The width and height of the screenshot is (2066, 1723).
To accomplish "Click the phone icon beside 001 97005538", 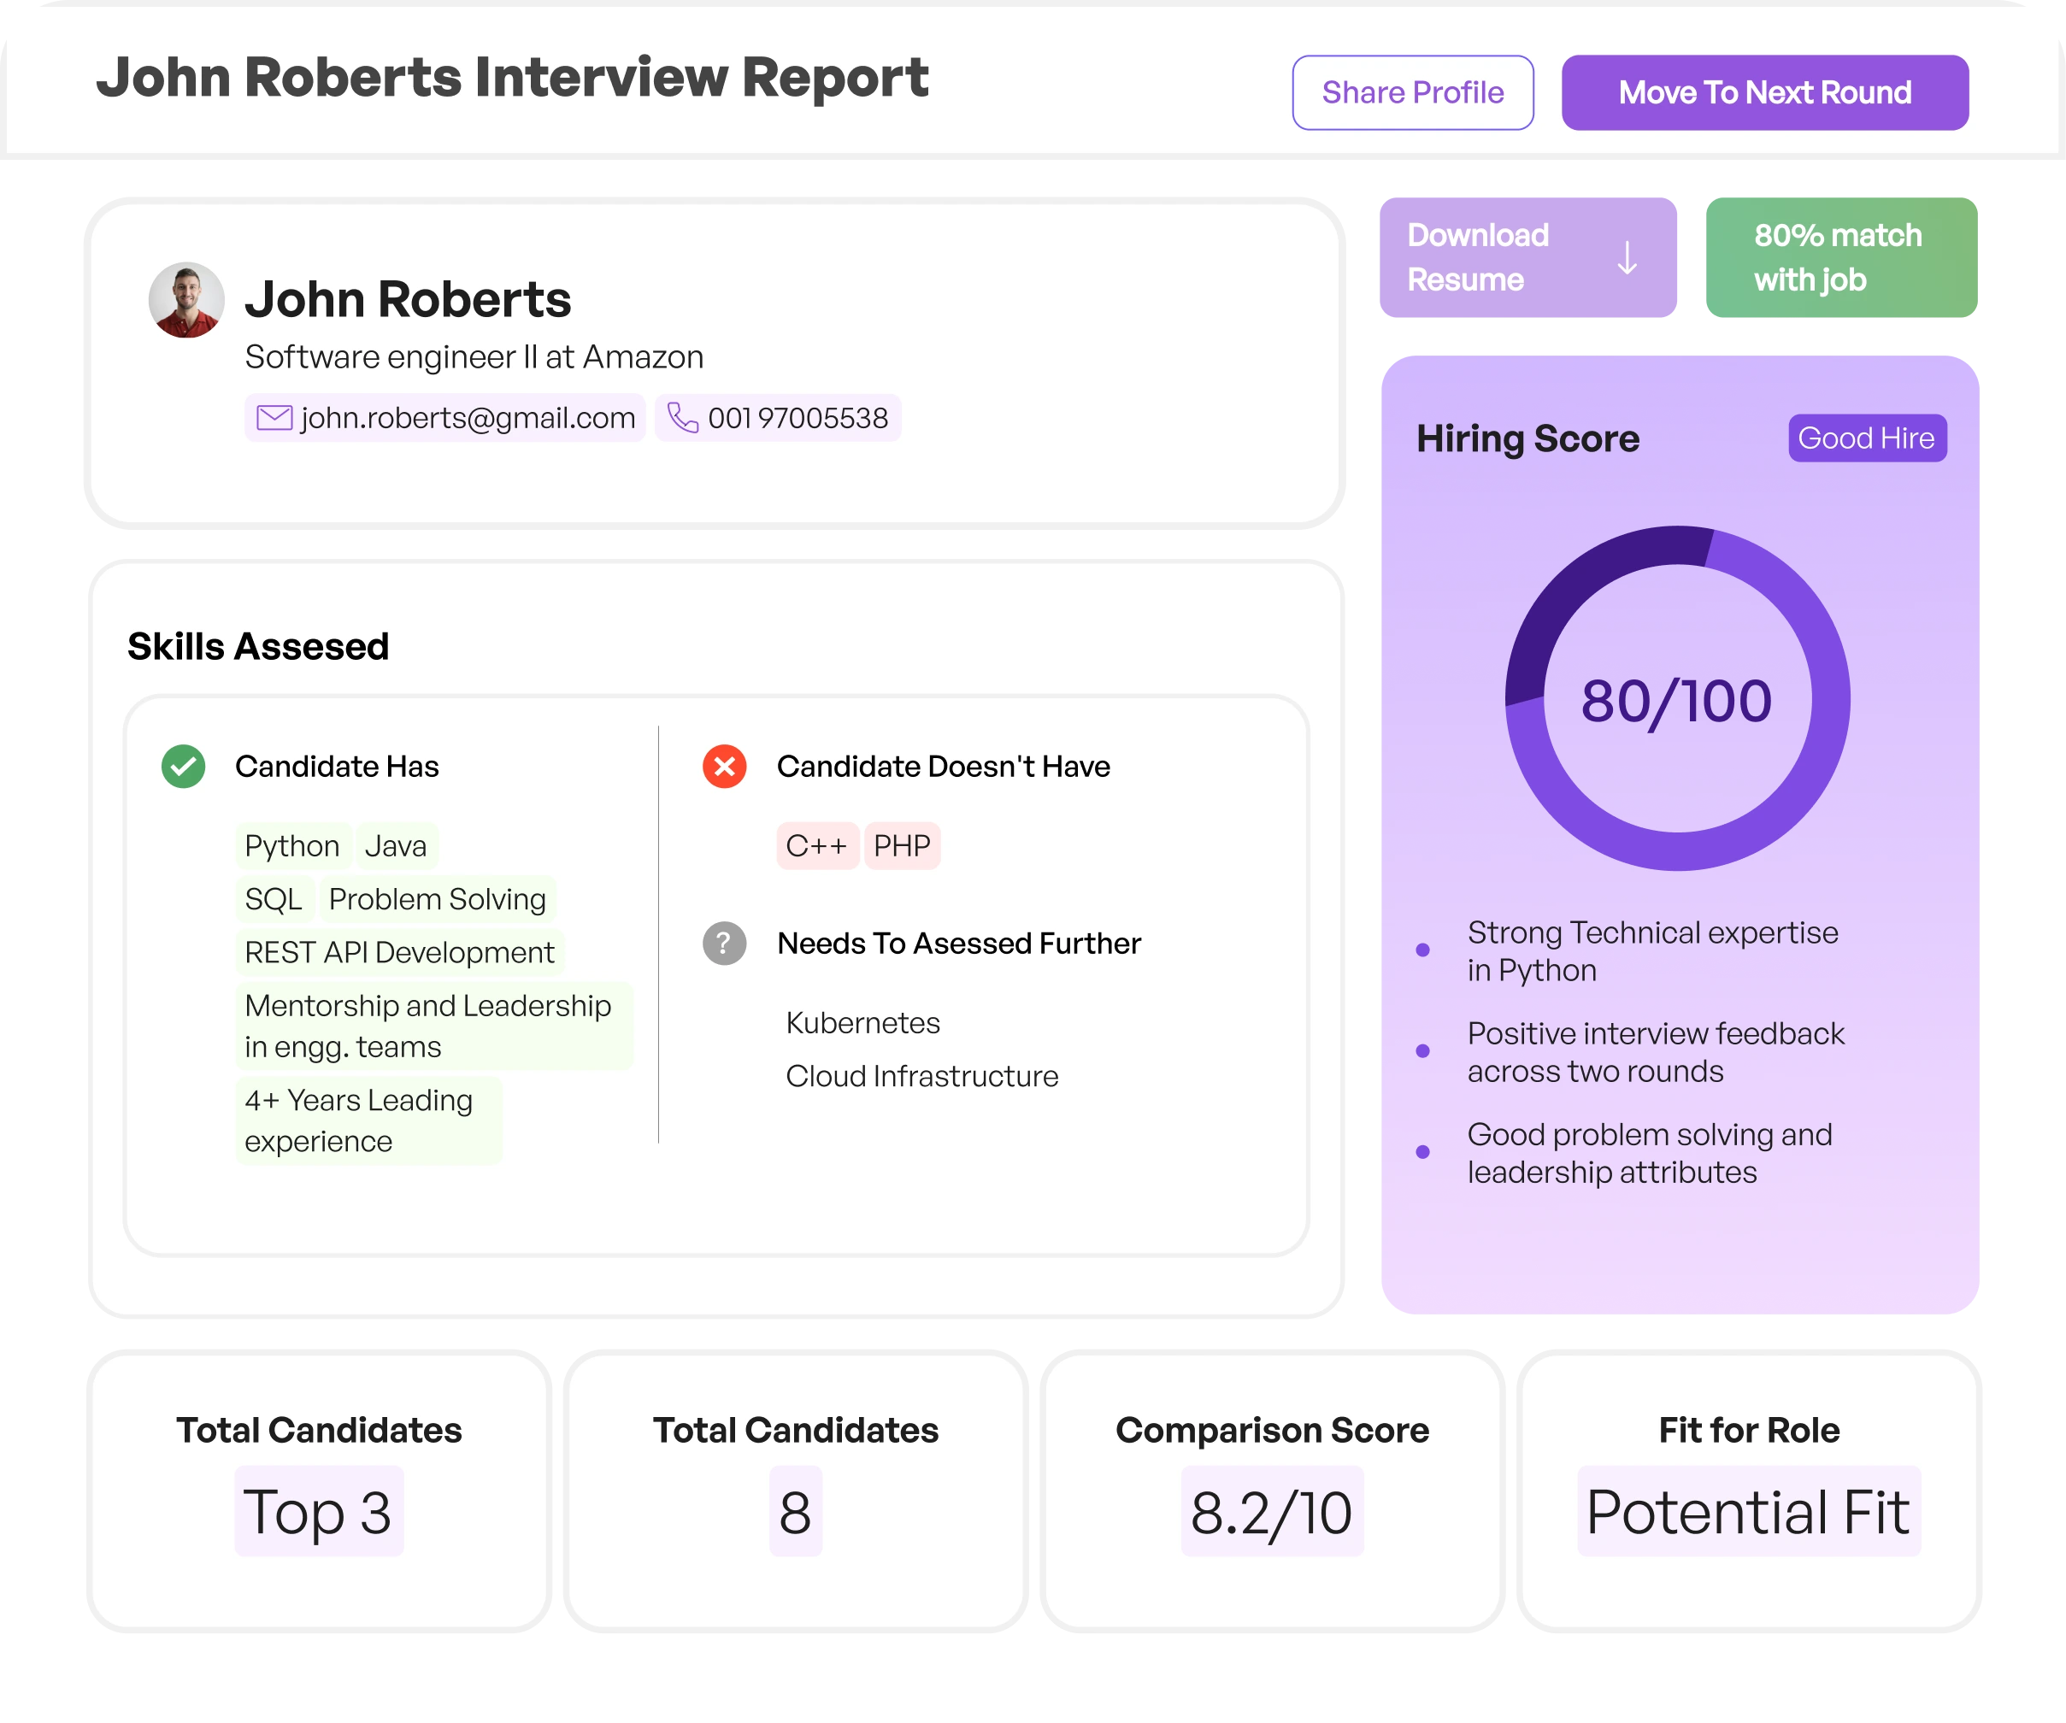I will tap(683, 417).
